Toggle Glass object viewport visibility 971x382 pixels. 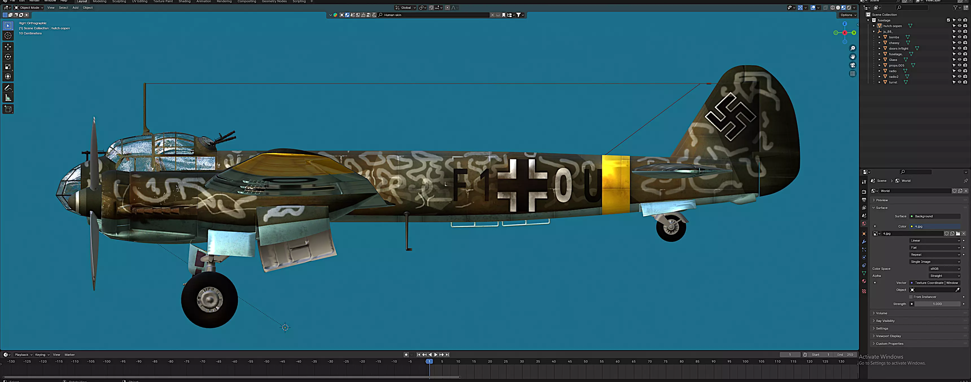[960, 59]
